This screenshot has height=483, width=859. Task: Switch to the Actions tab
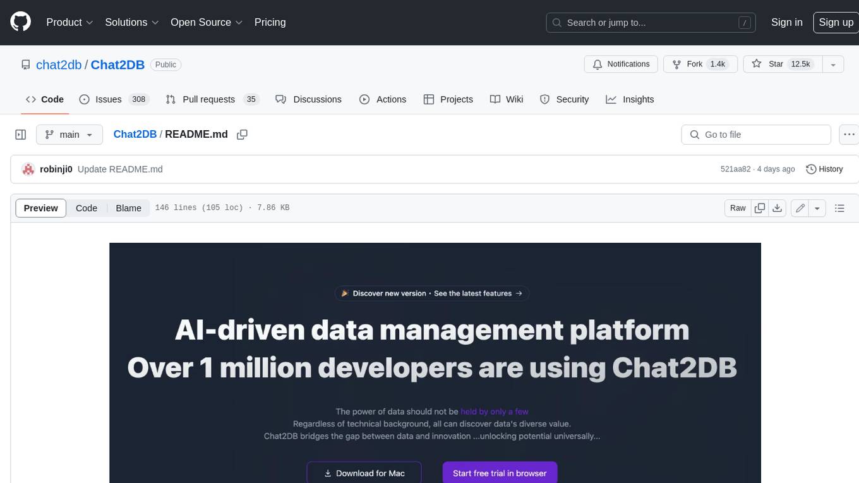[x=383, y=99]
